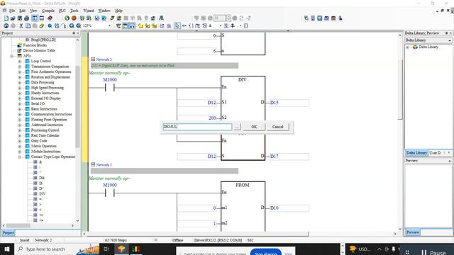Click the Save icon in the toolbar
This screenshot has height=255, width=454.
pos(20,18)
